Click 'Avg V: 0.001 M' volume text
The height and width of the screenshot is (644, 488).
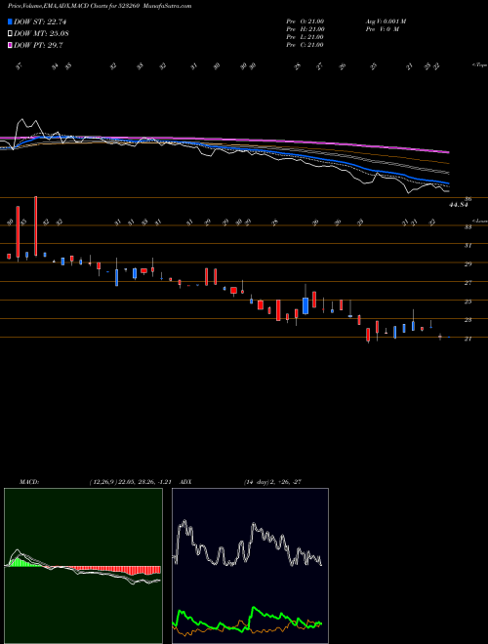click(x=386, y=21)
